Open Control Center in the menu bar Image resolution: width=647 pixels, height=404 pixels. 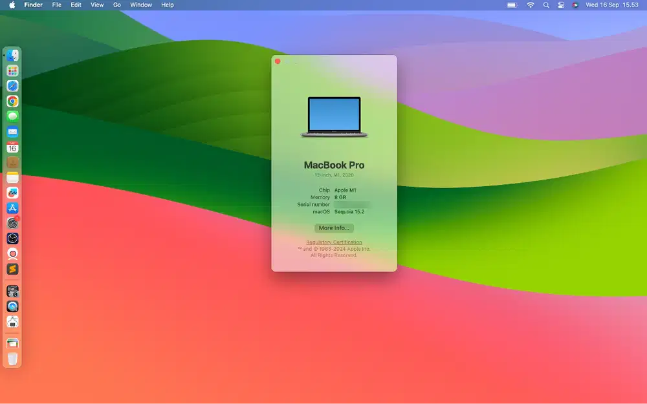coord(561,5)
